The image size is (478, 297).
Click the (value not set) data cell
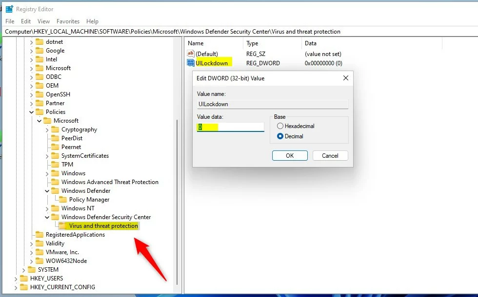coord(323,54)
